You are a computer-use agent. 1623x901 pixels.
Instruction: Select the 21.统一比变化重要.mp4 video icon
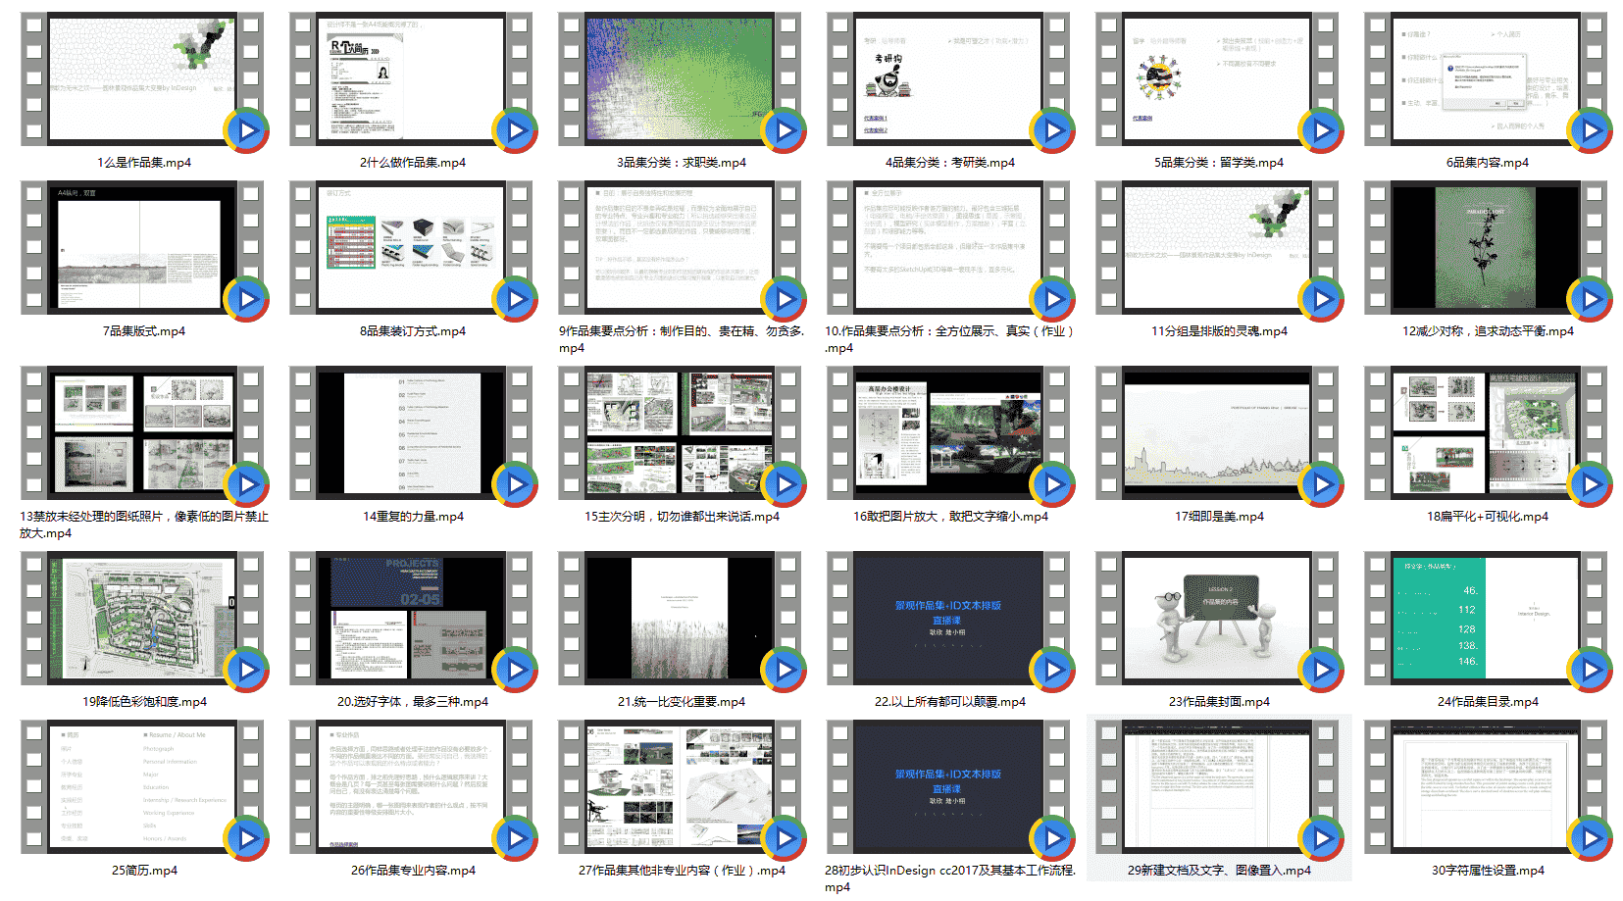pyautogui.click(x=681, y=619)
